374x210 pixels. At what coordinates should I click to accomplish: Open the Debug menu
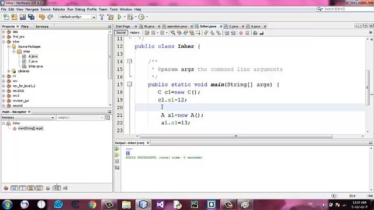80,9
